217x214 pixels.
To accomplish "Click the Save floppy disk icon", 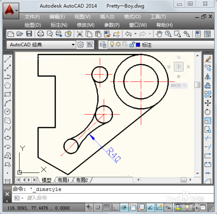I will tap(29, 34).
